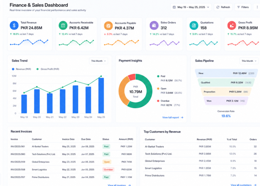Click the May 25 revenue bar
Screen dimensions: 260x186
101,96
